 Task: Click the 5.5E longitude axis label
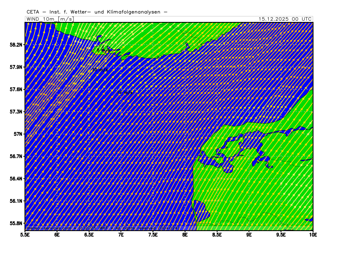point(25,234)
